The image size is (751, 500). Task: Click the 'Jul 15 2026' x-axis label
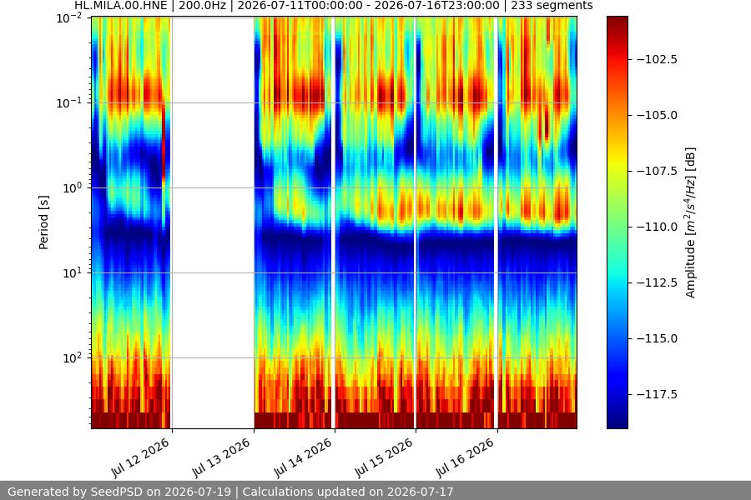pos(384,457)
